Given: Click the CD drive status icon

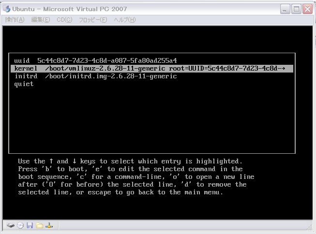Looking at the screenshot, I should click(20, 225).
